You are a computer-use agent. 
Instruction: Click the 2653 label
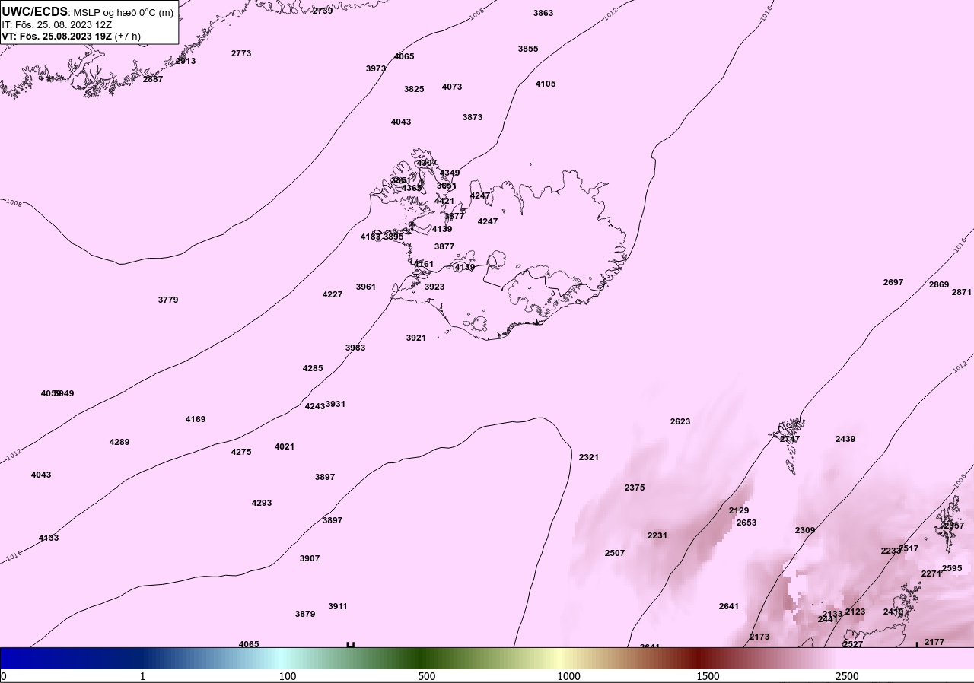(x=746, y=523)
